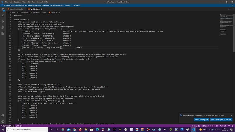Change the LF end-of-line sequence
The height and width of the screenshot is (132, 235).
coord(217,126)
